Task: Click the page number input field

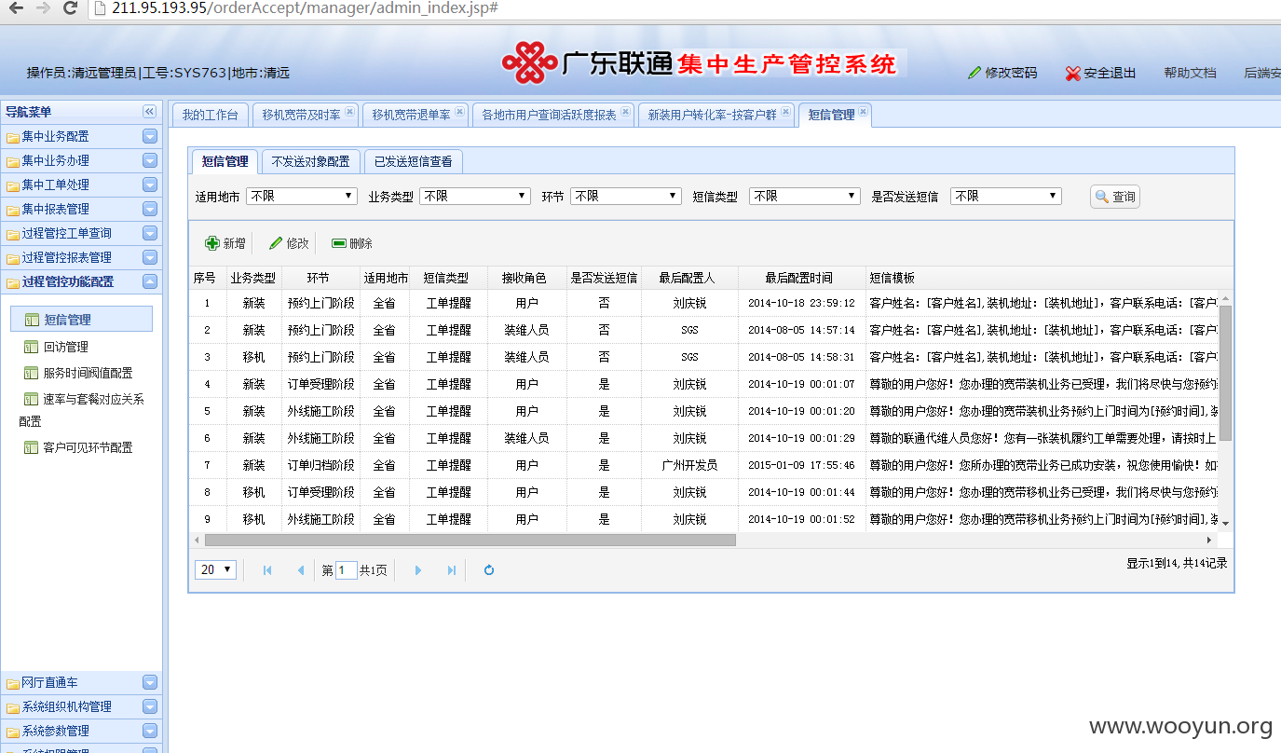Action: (x=346, y=569)
